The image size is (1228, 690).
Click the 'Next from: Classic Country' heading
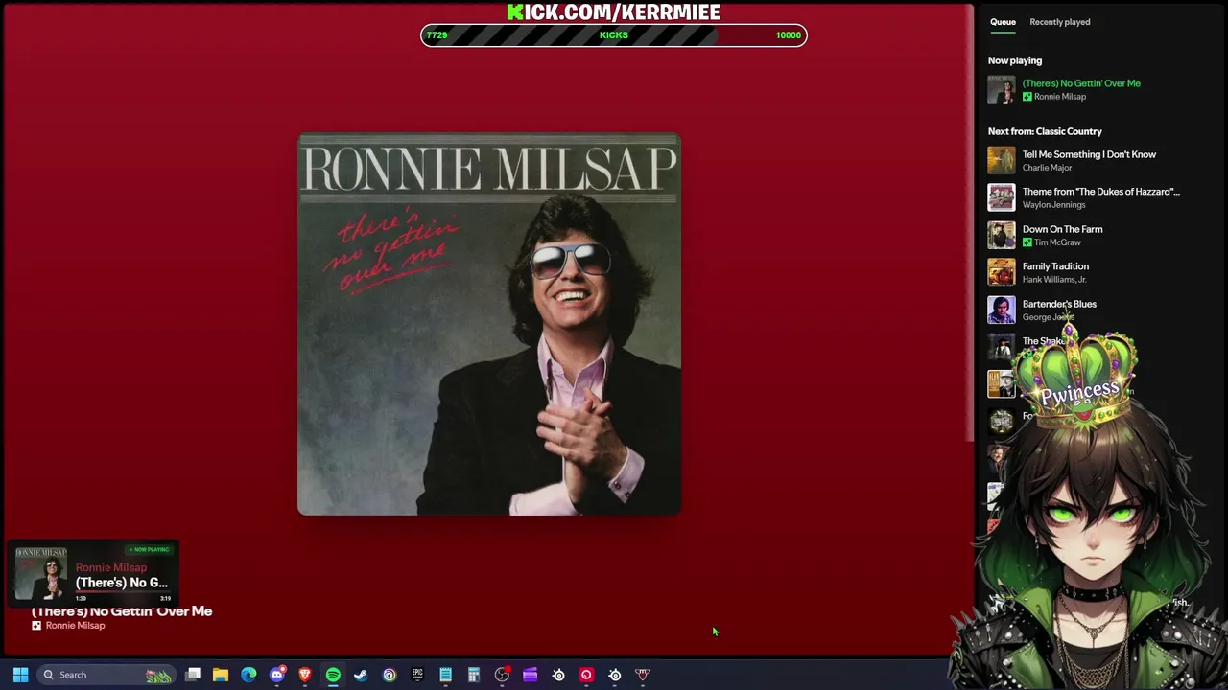click(x=1045, y=131)
